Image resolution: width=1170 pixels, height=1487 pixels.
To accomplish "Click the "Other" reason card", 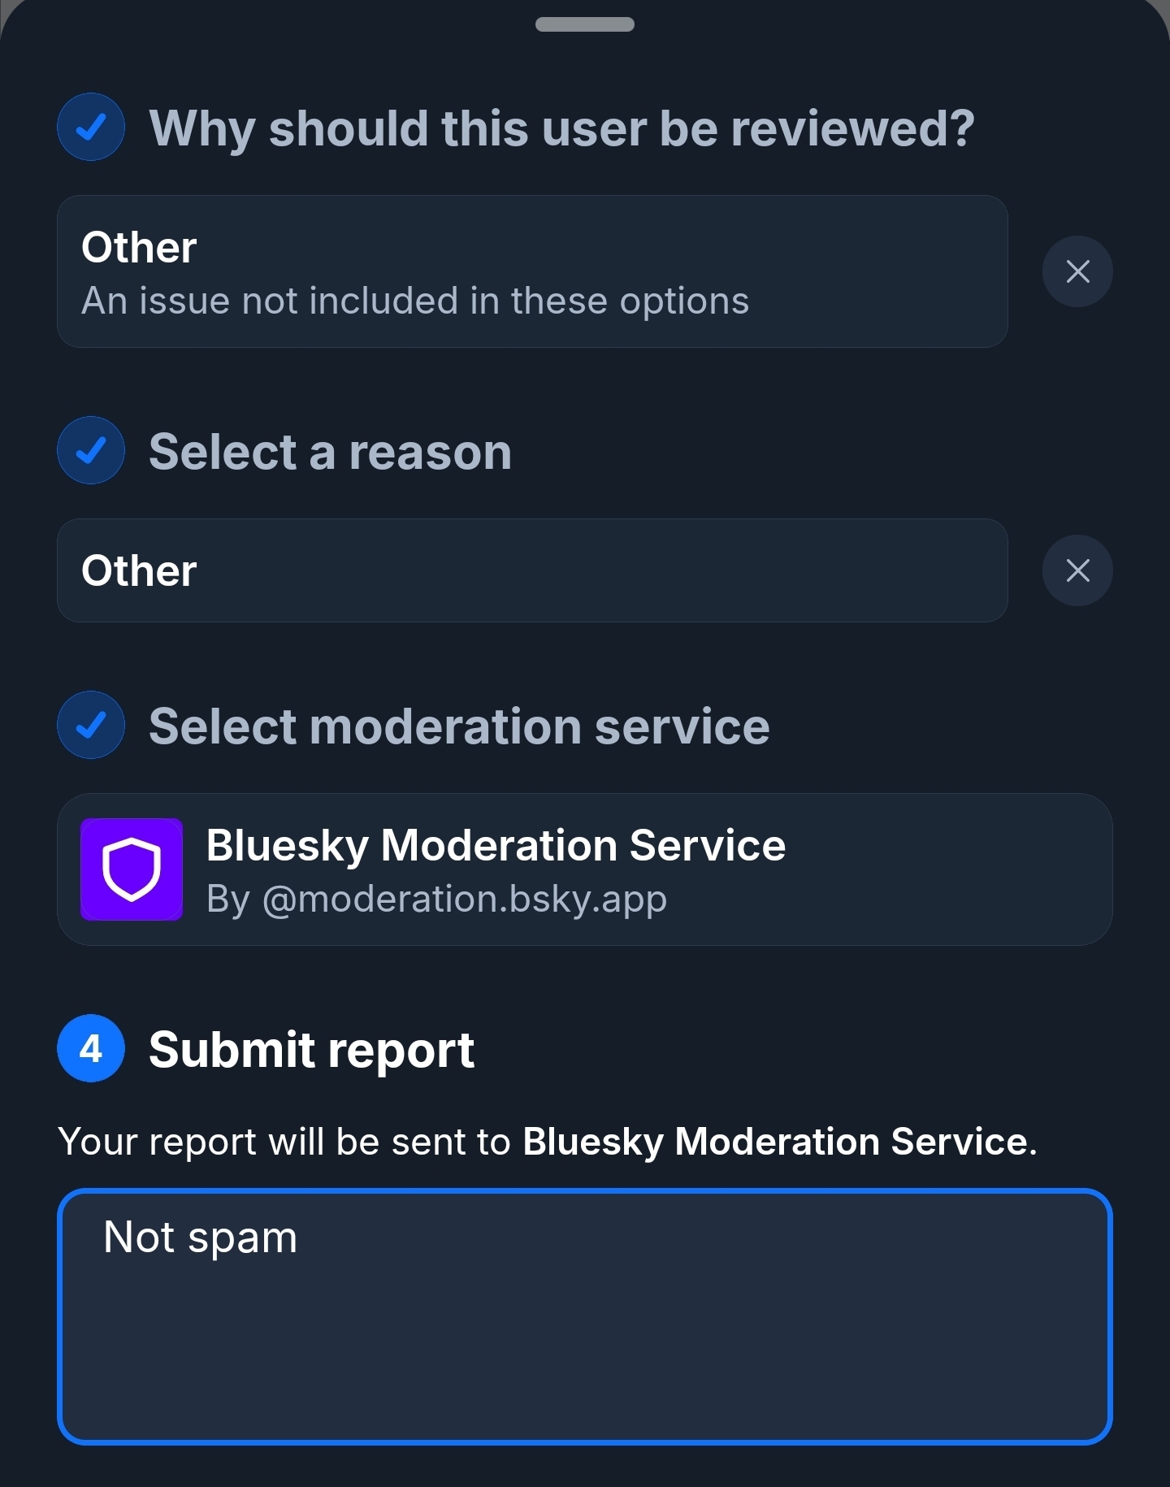I will point(532,570).
